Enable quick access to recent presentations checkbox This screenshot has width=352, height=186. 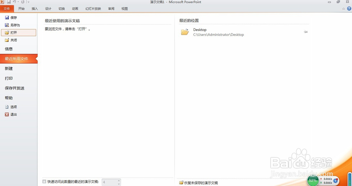pyautogui.click(x=44, y=181)
